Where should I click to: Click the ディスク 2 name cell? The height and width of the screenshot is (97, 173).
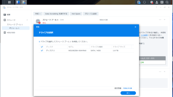tap(50, 51)
